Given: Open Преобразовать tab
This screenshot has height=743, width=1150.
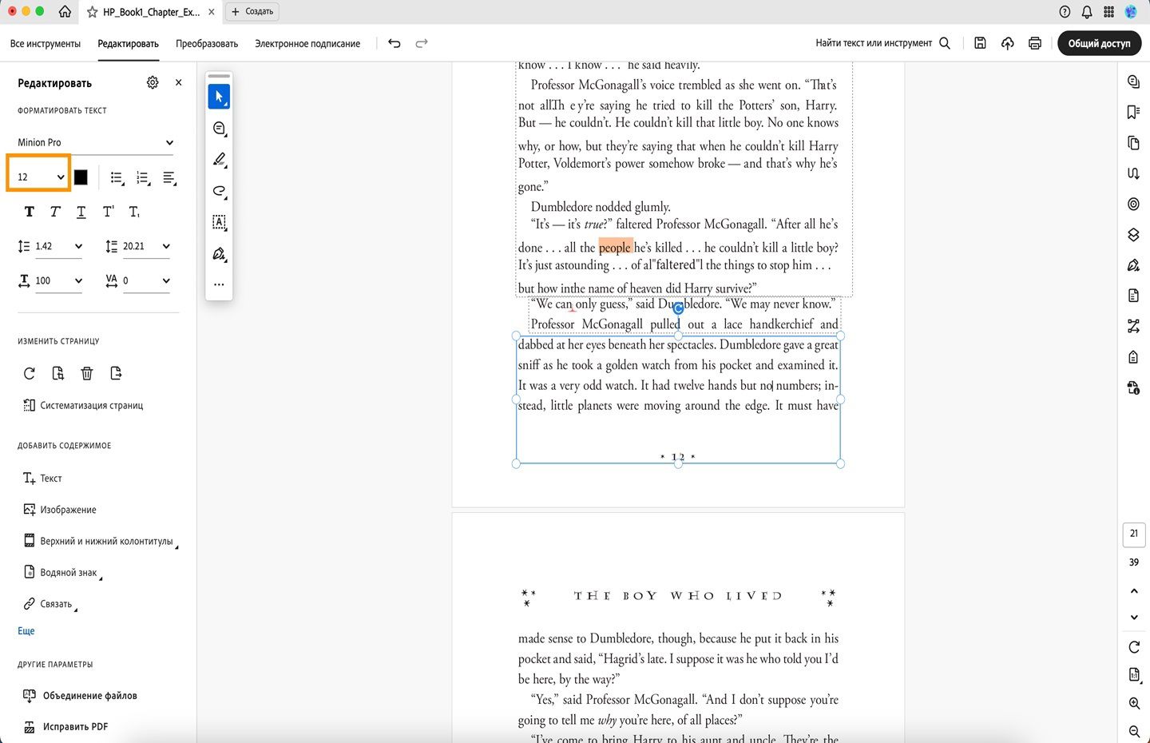Looking at the screenshot, I should [x=207, y=44].
